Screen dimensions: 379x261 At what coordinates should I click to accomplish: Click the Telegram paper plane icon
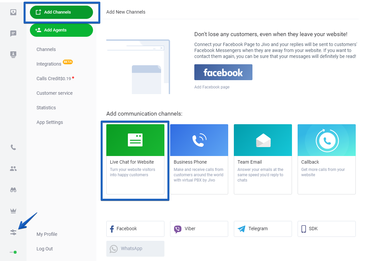pos(241,229)
